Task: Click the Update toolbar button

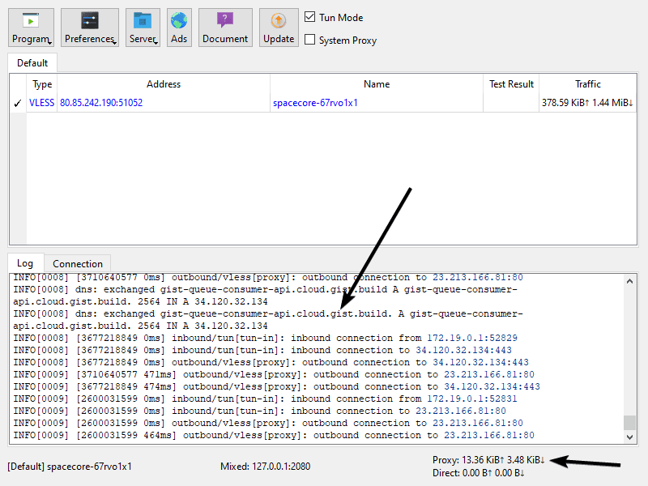Action: point(279,28)
